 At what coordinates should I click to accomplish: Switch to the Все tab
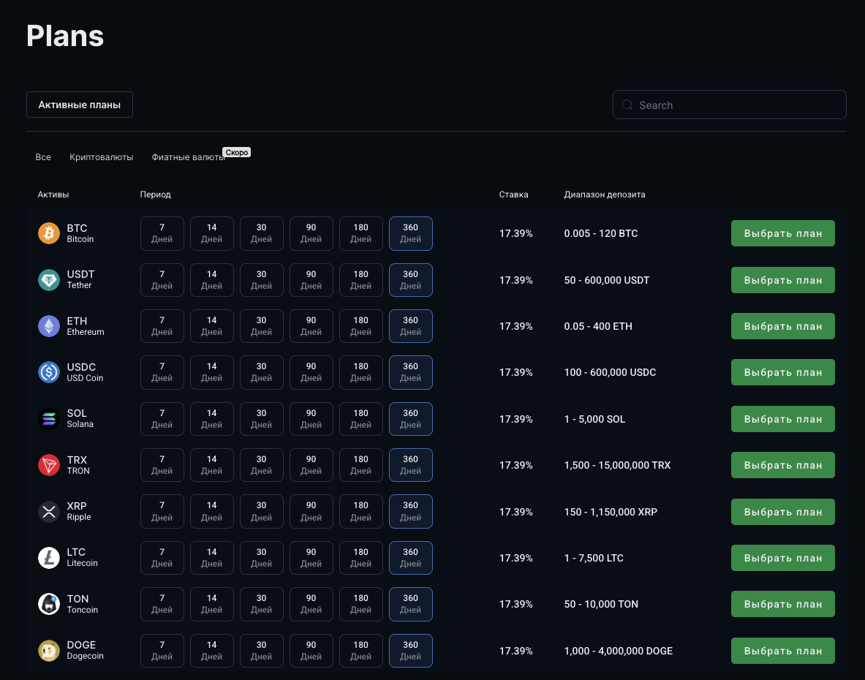pos(43,157)
